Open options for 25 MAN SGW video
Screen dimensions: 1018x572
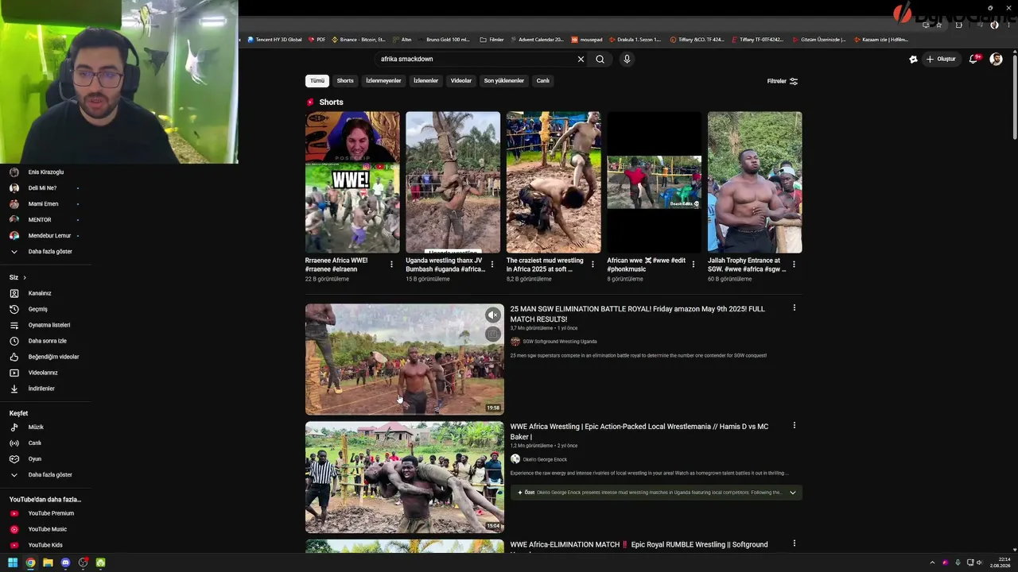click(x=794, y=307)
